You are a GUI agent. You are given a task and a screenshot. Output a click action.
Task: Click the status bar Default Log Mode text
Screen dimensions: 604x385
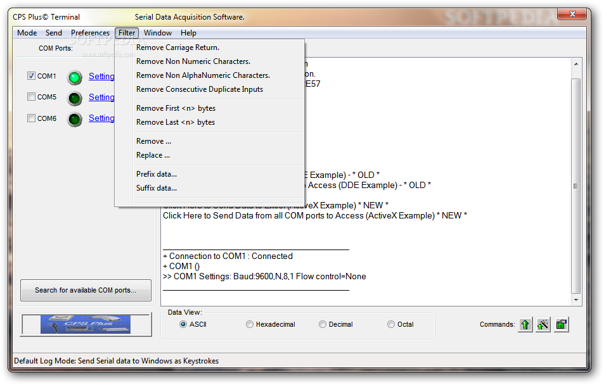coord(117,361)
